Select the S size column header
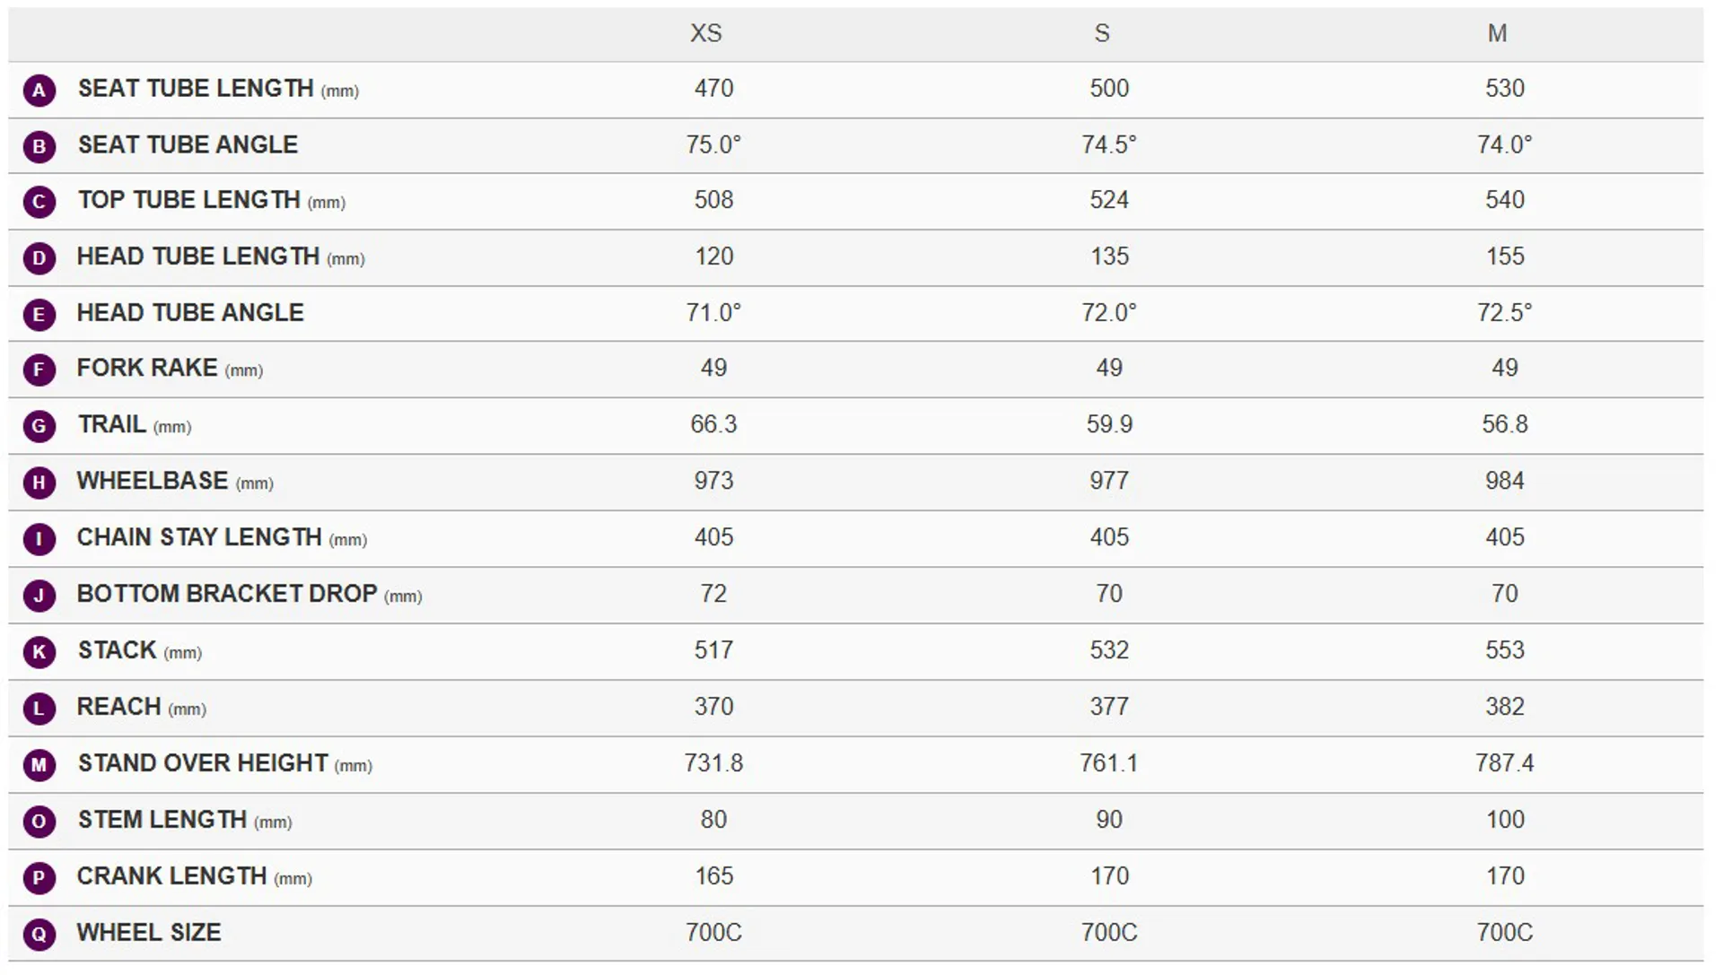The image size is (1723, 975). pos(1102,33)
